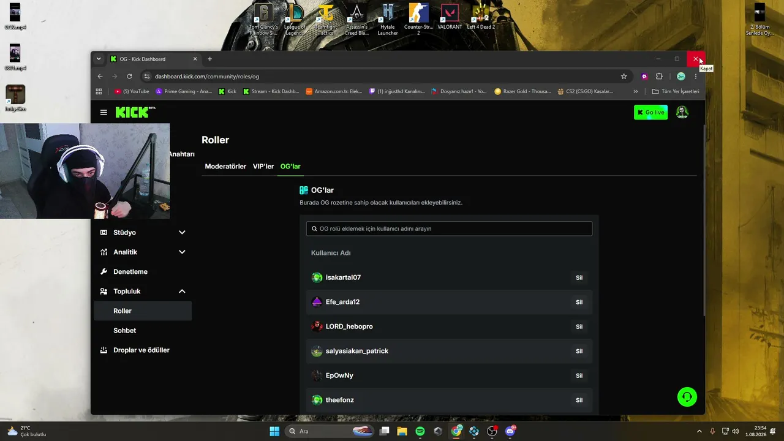Click isakartal07's avatar icon
The width and height of the screenshot is (784, 441).
(x=317, y=277)
